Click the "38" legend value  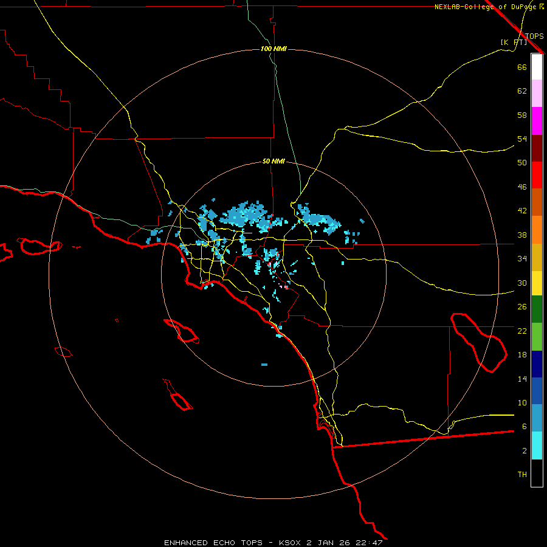pyautogui.click(x=522, y=235)
